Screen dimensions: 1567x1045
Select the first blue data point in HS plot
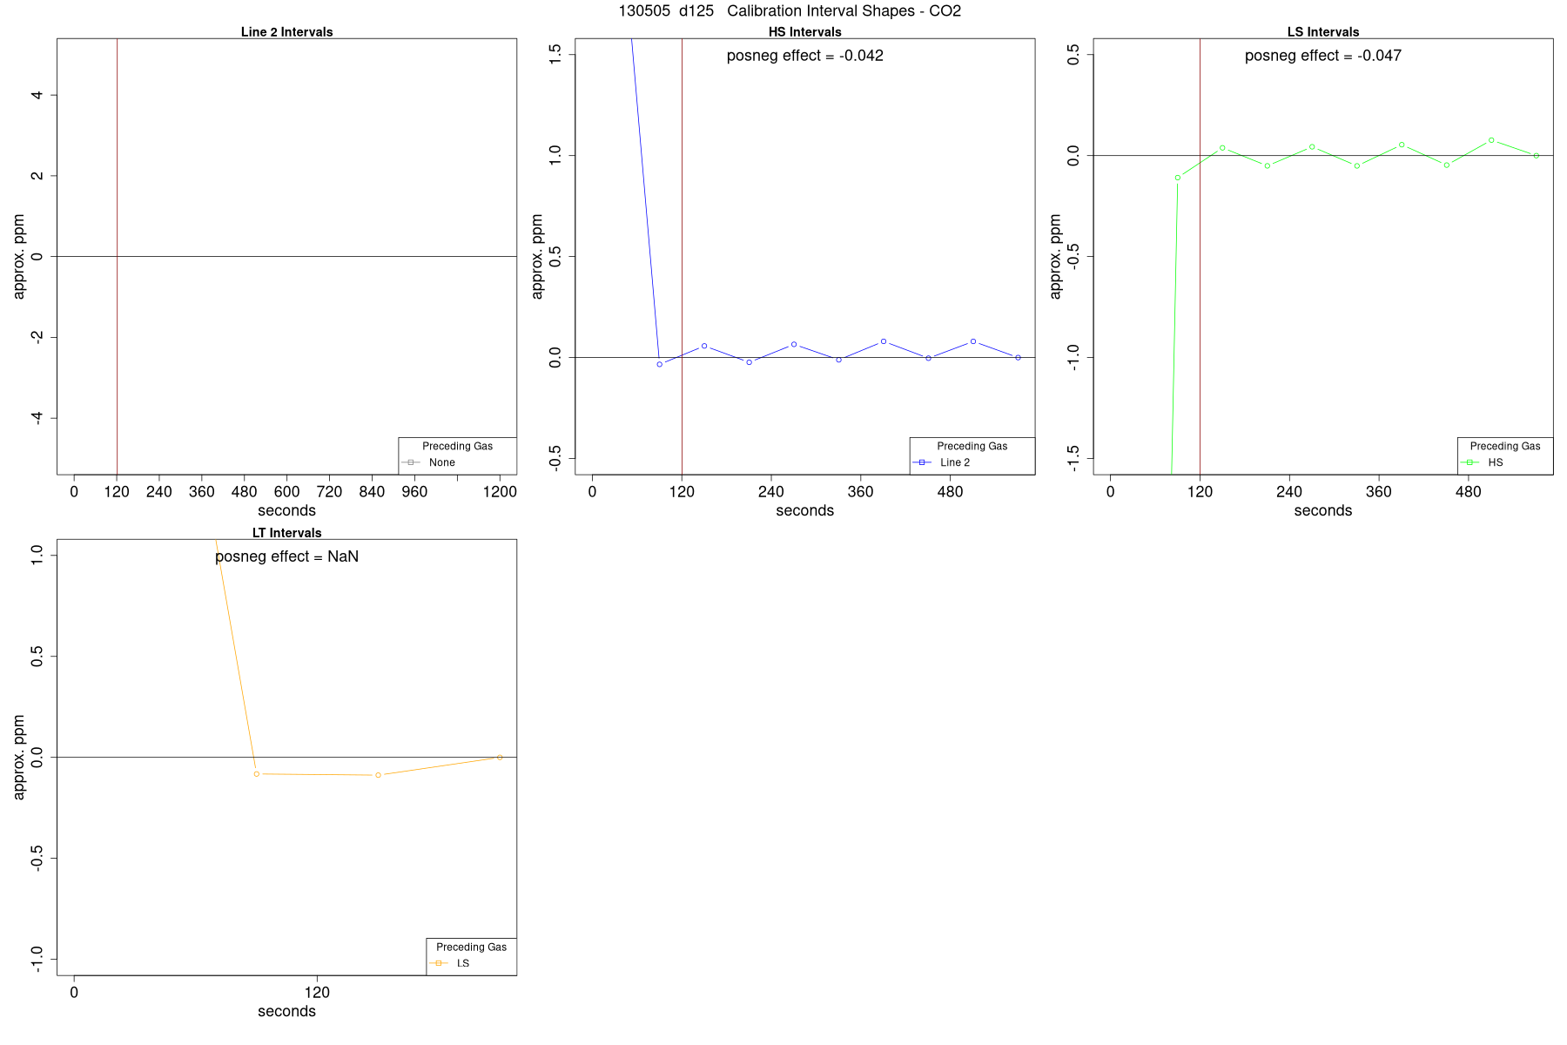click(660, 364)
